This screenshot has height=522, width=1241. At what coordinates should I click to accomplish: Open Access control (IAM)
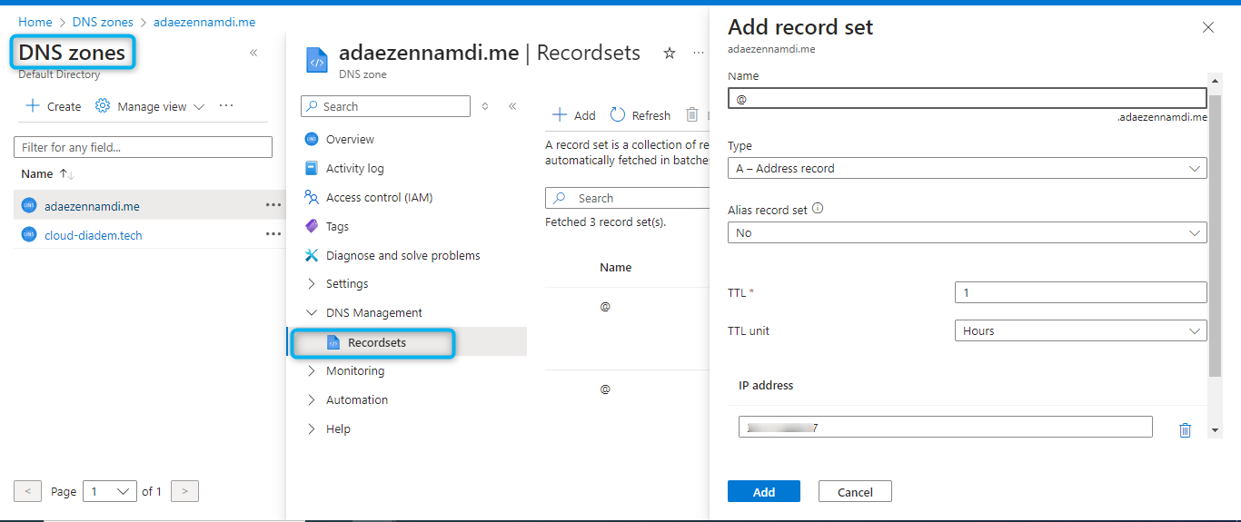click(379, 197)
